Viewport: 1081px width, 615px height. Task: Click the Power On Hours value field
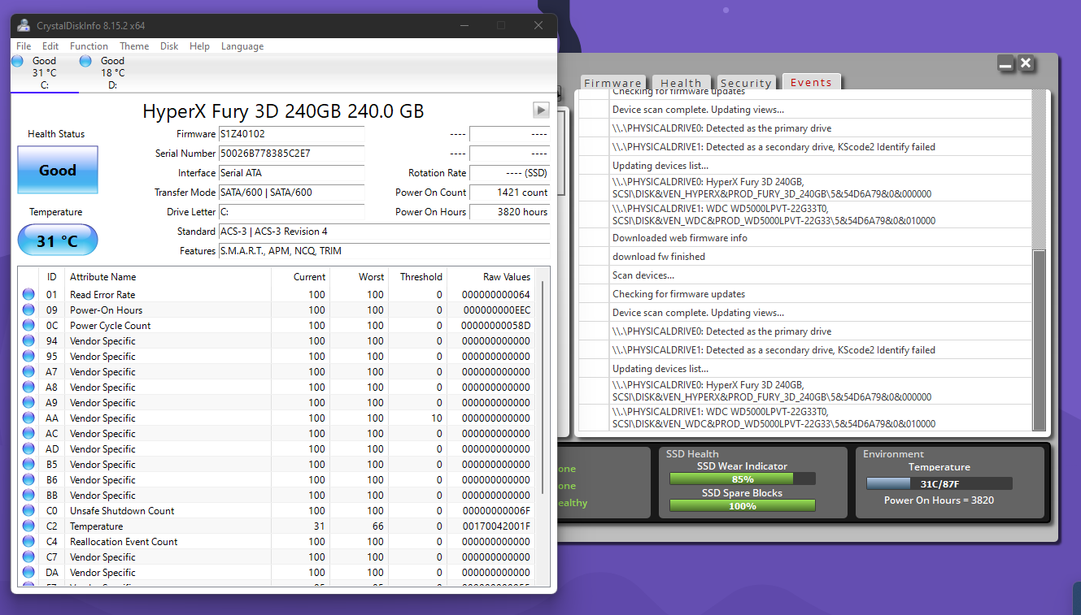pos(510,212)
